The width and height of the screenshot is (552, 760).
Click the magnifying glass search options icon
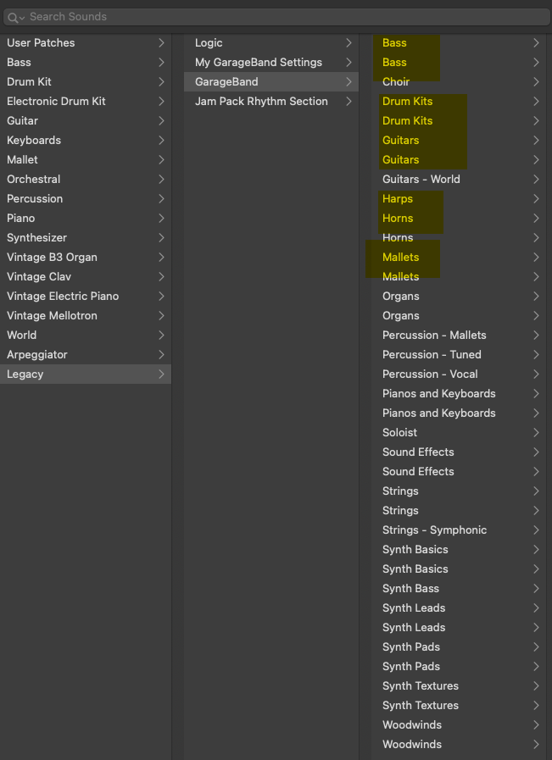15,18
